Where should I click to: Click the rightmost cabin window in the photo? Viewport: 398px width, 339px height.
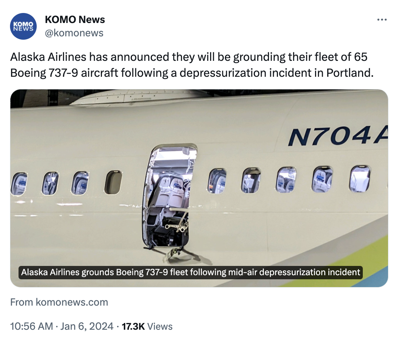point(359,179)
